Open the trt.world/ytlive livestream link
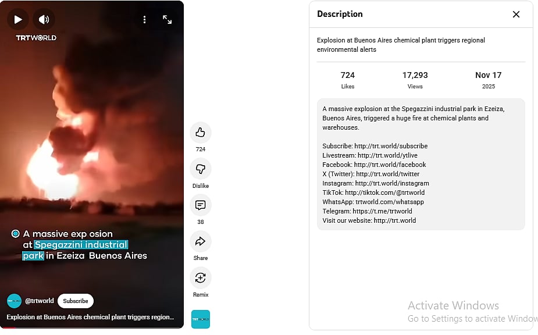 coord(387,155)
